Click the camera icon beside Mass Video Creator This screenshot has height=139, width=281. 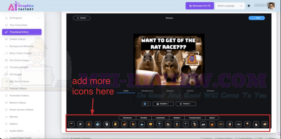6,53
